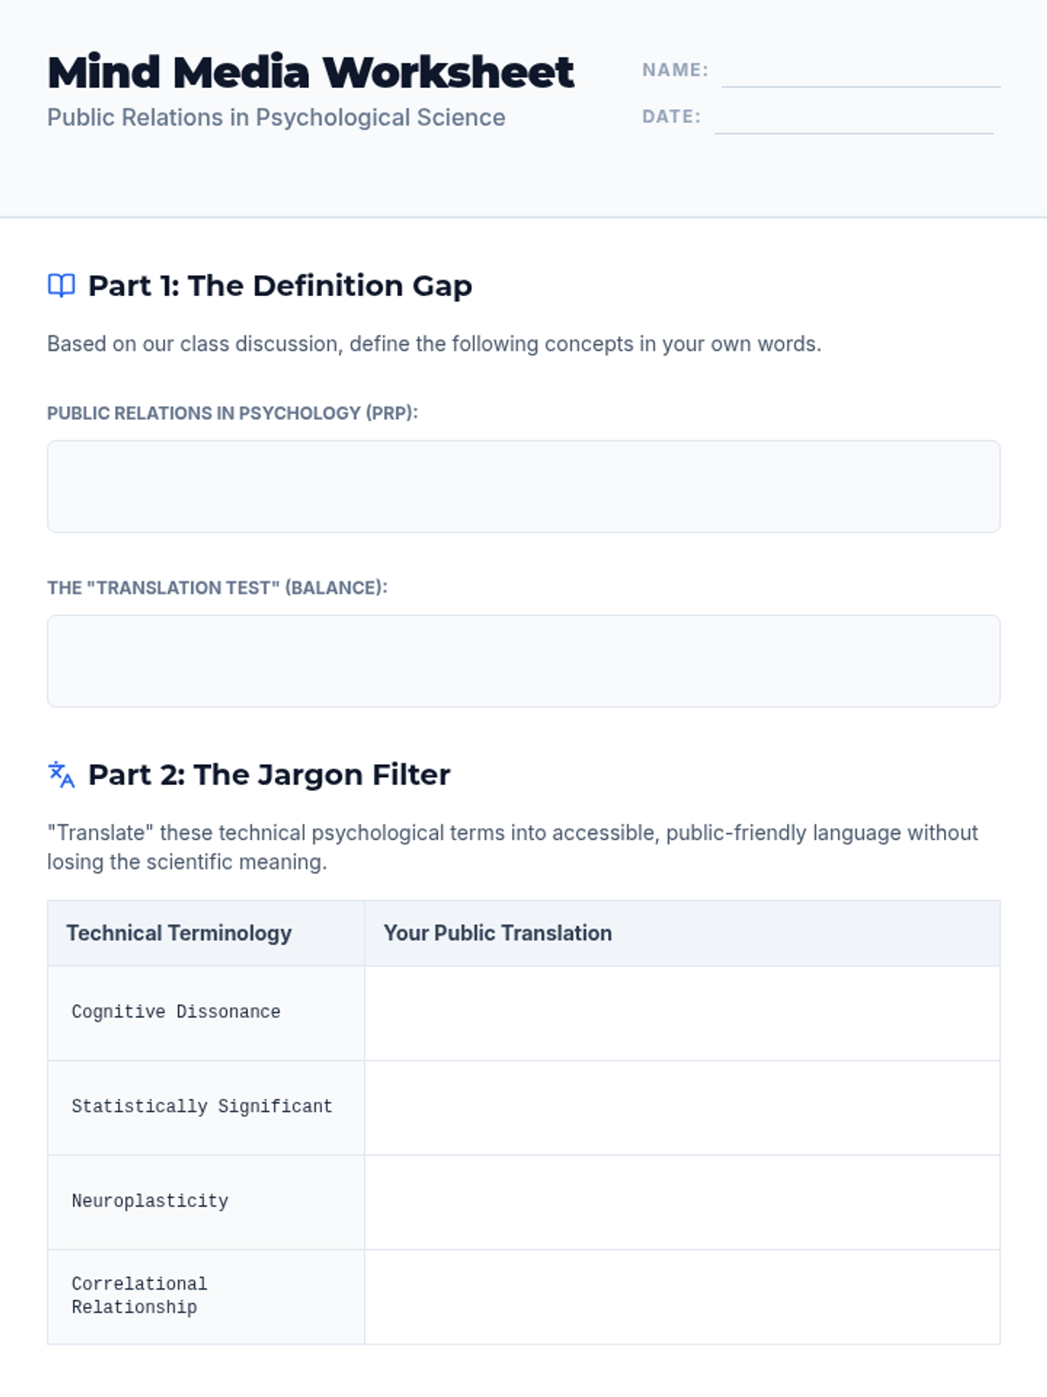Click the Public Relations in Psychological Science subtitle
Viewport: 1047px width, 1397px height.
click(276, 118)
